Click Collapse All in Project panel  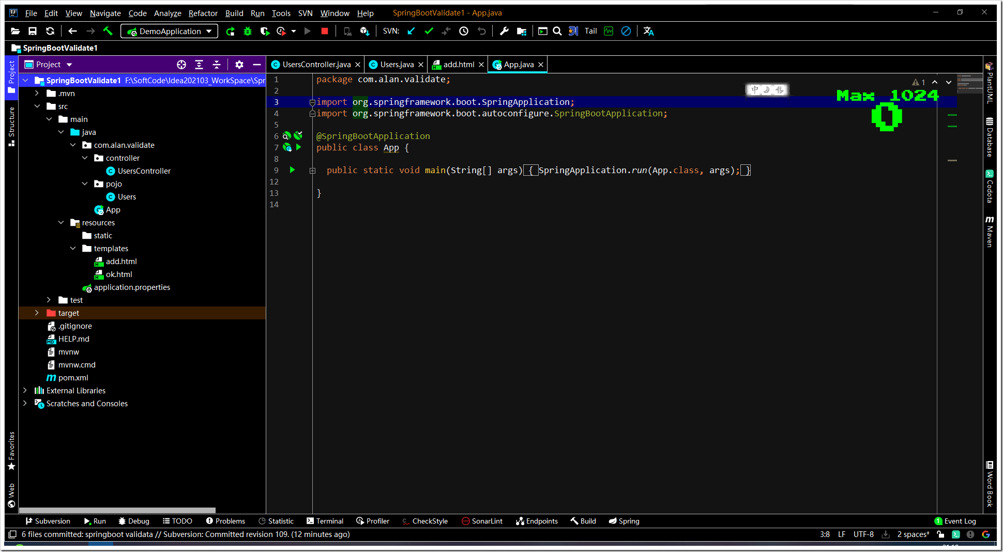(x=217, y=65)
